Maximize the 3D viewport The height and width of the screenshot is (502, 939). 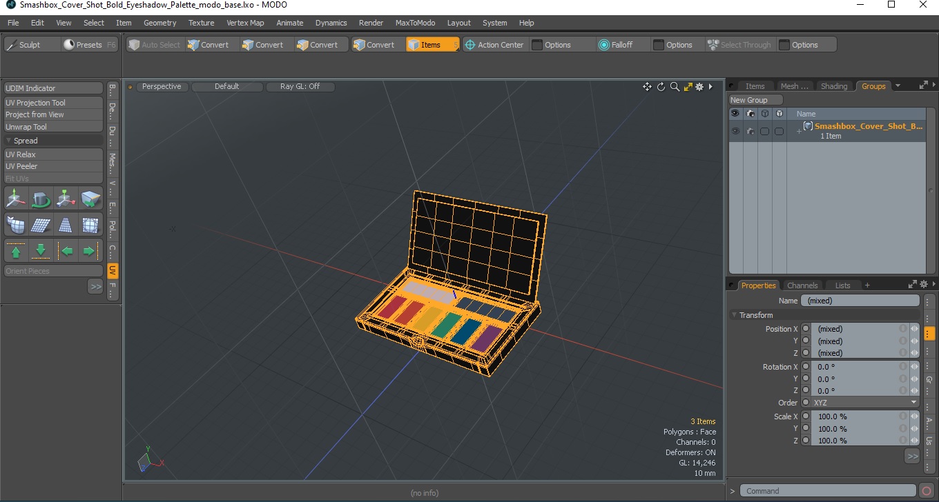point(688,87)
